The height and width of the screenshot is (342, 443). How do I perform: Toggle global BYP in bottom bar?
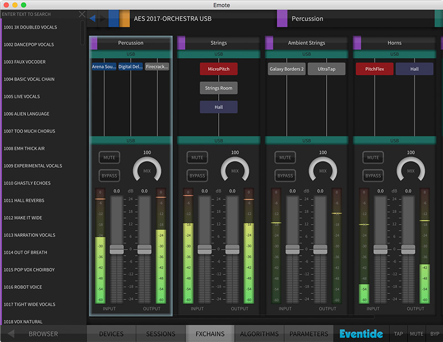pos(435,334)
